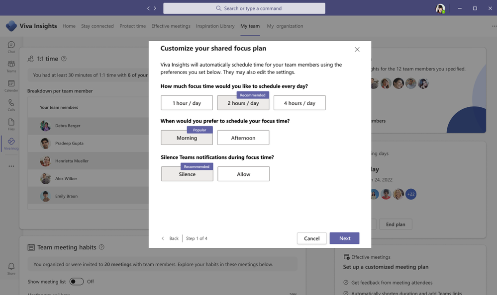Open the My organization tab

tap(285, 26)
